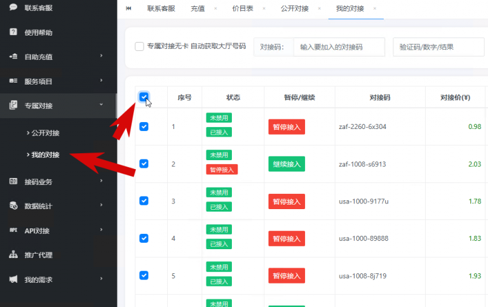
Task: Uncheck the checkbox for row 1
Action: tap(144, 126)
